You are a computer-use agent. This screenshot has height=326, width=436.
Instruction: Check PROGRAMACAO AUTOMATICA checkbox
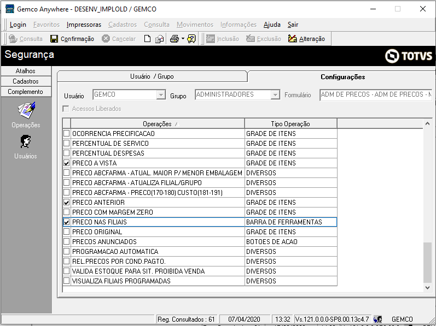66,251
